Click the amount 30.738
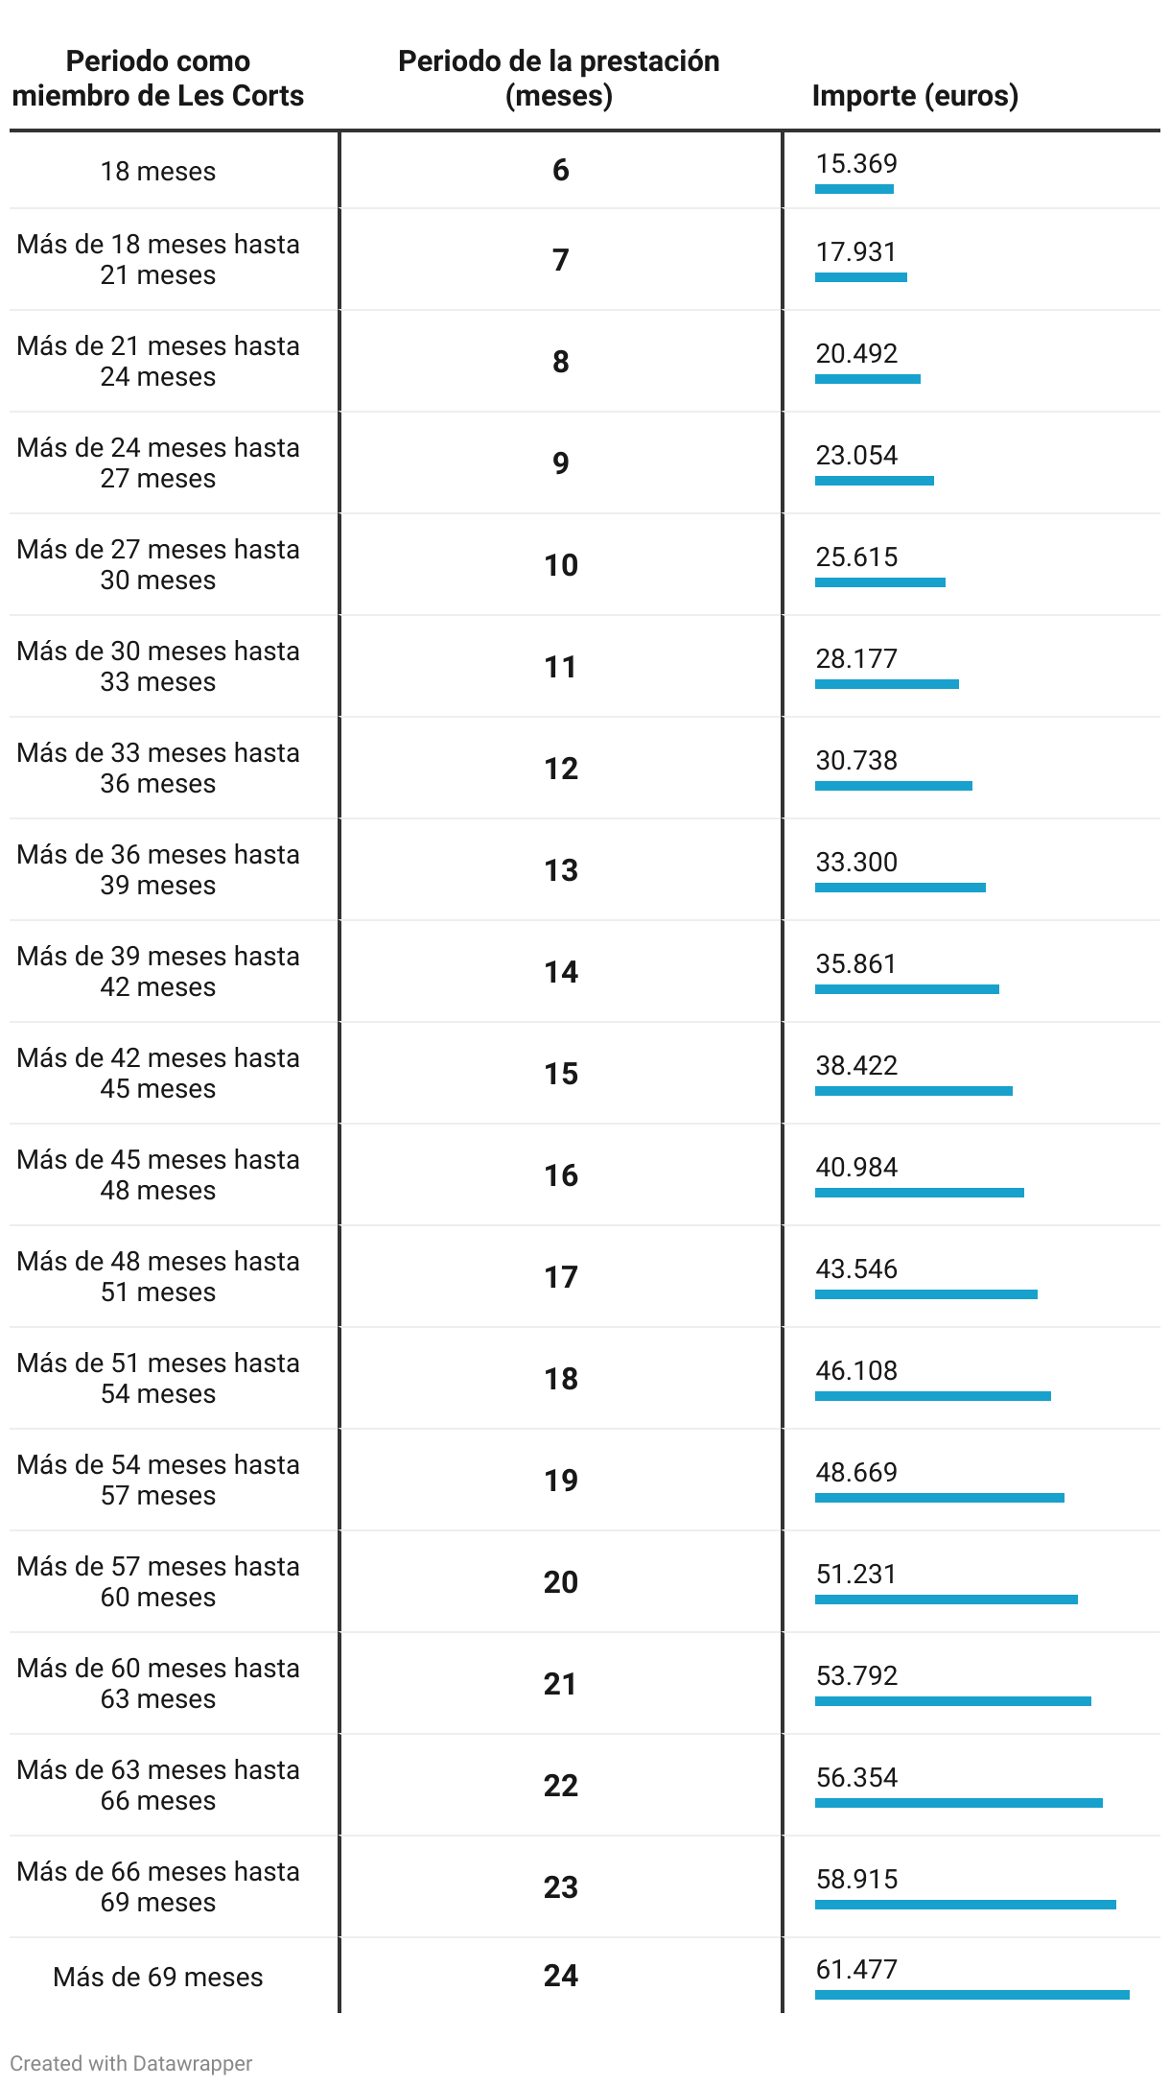Image resolution: width=1170 pixels, height=2086 pixels. click(x=856, y=760)
